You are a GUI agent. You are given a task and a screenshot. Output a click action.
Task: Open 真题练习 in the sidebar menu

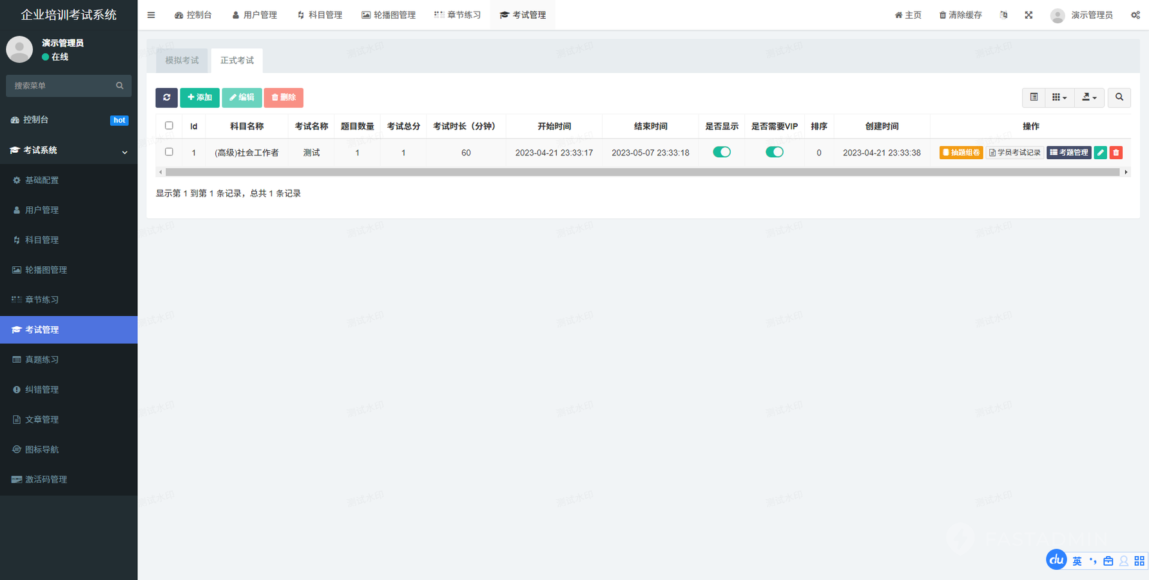point(42,360)
